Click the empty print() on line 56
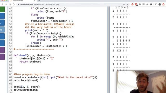This screenshot has height=93, width=166. 36,43
